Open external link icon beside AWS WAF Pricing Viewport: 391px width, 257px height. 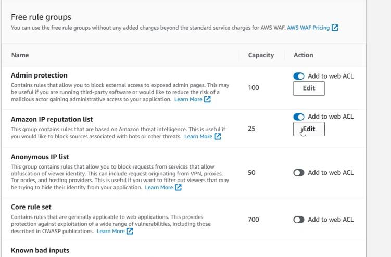pyautogui.click(x=335, y=28)
